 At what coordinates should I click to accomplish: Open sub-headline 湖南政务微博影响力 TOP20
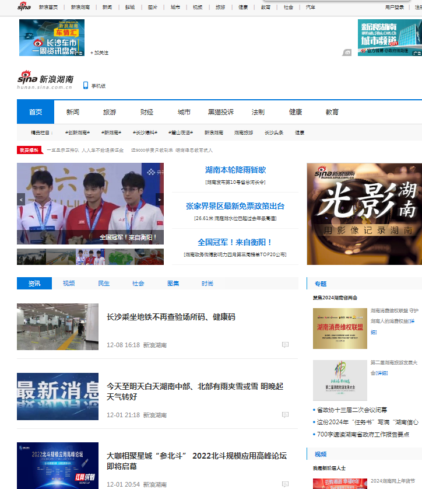[235, 254]
